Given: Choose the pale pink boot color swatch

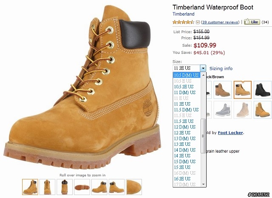Looking at the screenshot, I should click(x=243, y=110).
